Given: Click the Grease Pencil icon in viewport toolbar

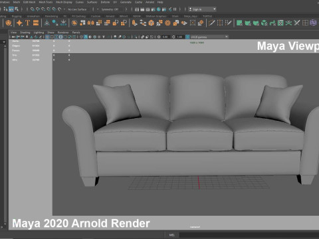Looking at the screenshot, I should 41,37.
